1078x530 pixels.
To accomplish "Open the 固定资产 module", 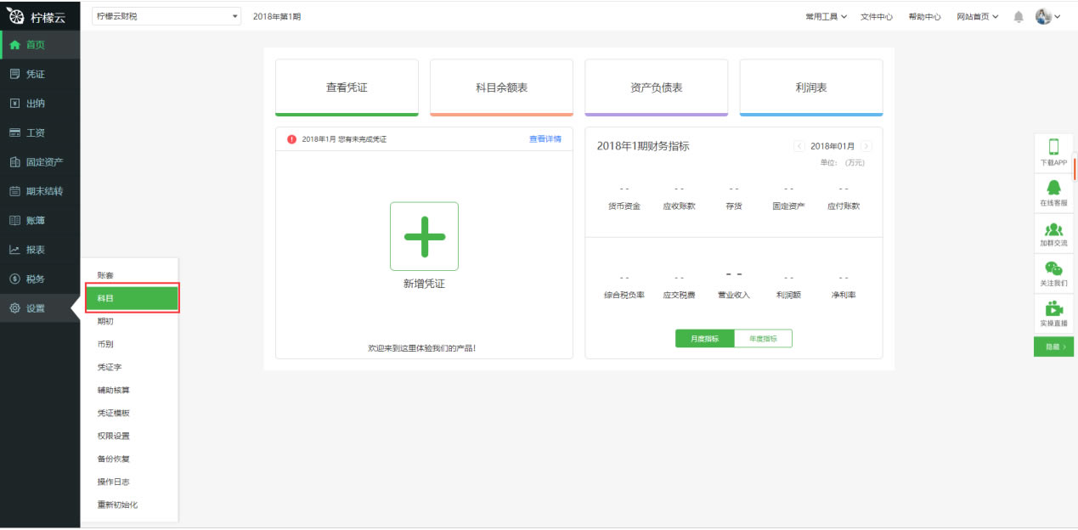I will tap(39, 161).
